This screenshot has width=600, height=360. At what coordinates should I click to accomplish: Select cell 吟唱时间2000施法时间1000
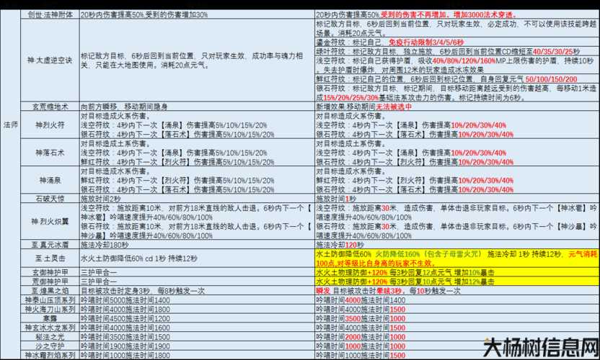(457, 337)
